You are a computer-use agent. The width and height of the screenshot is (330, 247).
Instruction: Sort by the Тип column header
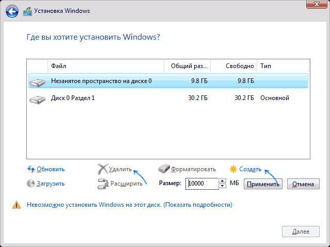coord(283,66)
